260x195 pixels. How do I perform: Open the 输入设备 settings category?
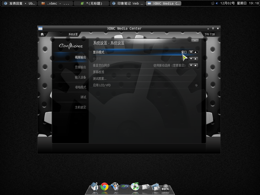coord(71,77)
